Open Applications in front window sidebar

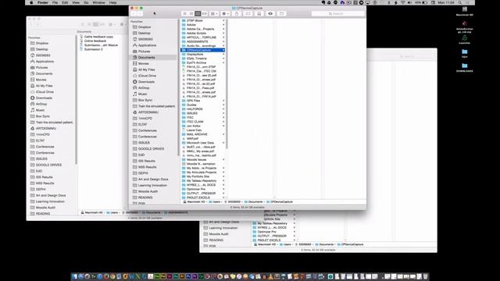tap(144, 45)
